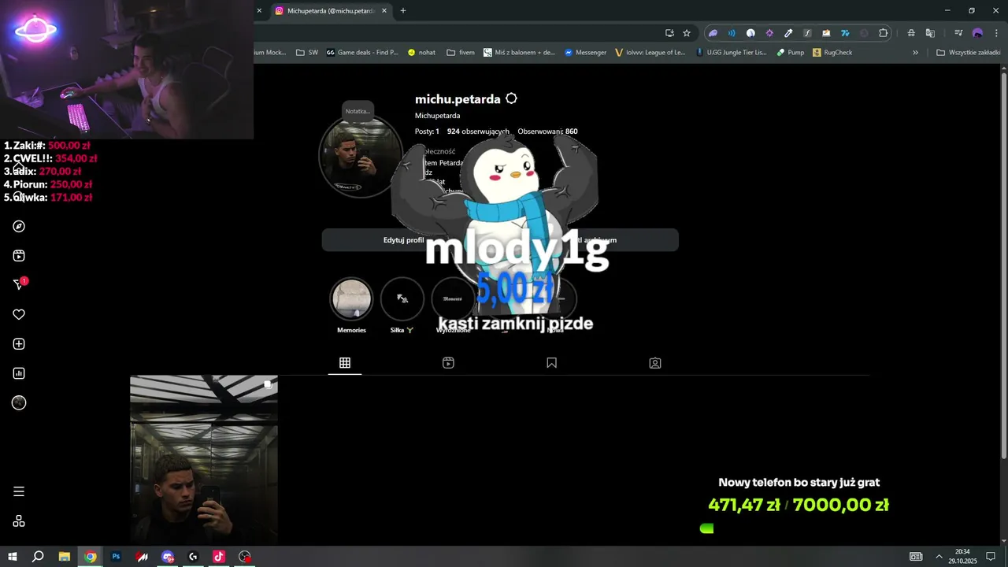The height and width of the screenshot is (567, 1008).
Task: Close the Michupetarda Instagram tab
Action: [384, 11]
